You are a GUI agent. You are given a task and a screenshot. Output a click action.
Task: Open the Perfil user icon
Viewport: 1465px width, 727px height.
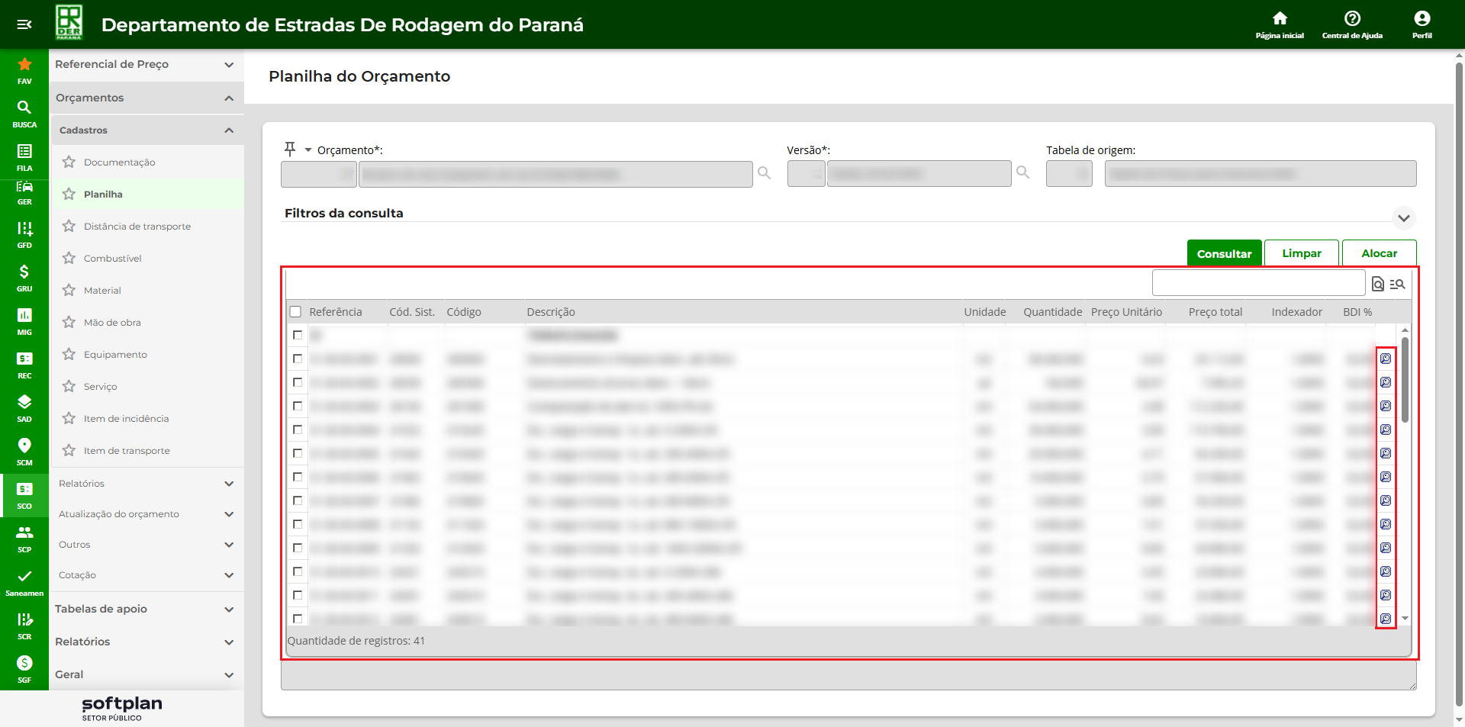[1422, 19]
